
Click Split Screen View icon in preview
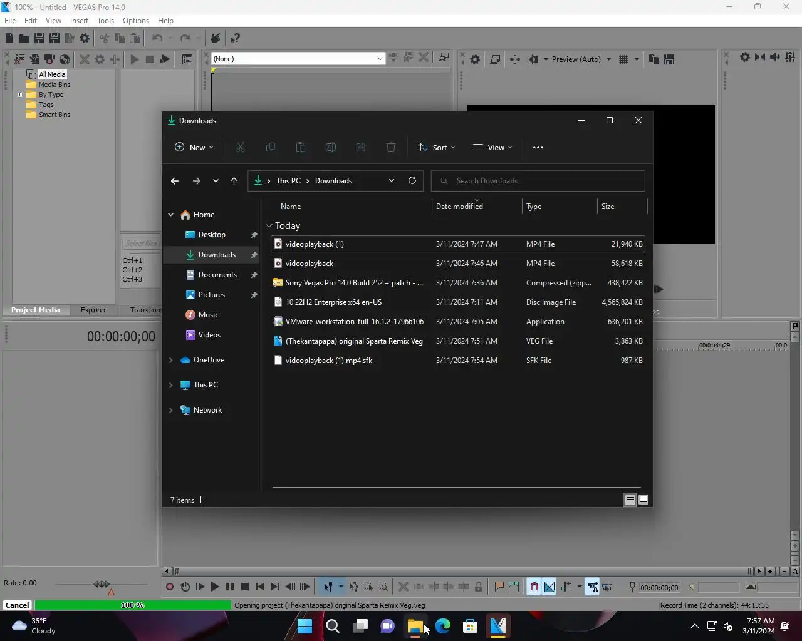pos(533,59)
